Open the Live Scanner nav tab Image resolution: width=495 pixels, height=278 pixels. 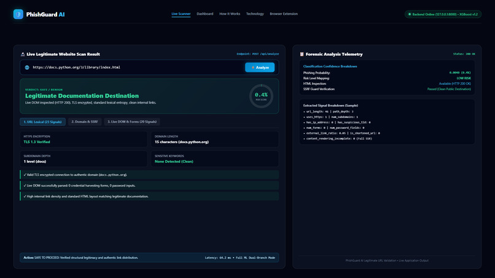pos(181,14)
